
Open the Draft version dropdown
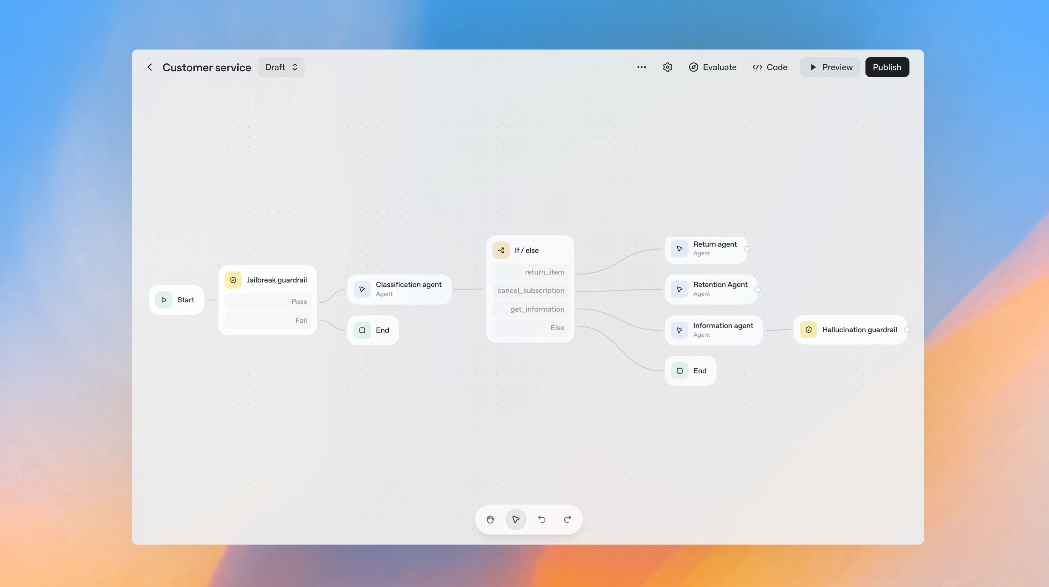[281, 67]
